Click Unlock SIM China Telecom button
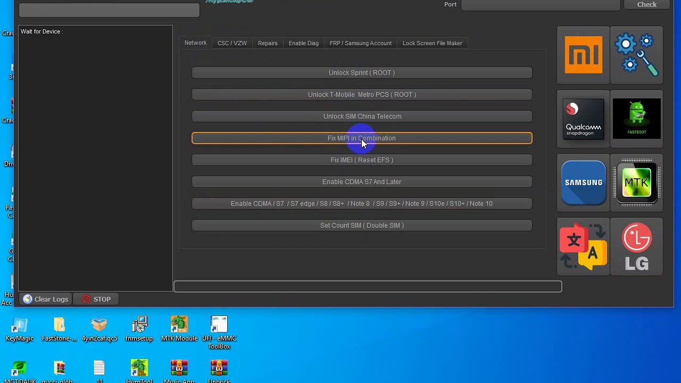Viewport: 681px width, 383px height. click(362, 116)
